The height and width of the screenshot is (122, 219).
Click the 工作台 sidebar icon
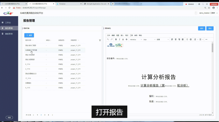pyautogui.click(x=3, y=22)
